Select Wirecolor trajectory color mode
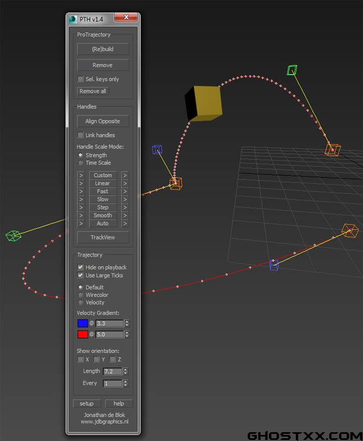The height and width of the screenshot is (441, 363). pyautogui.click(x=80, y=295)
